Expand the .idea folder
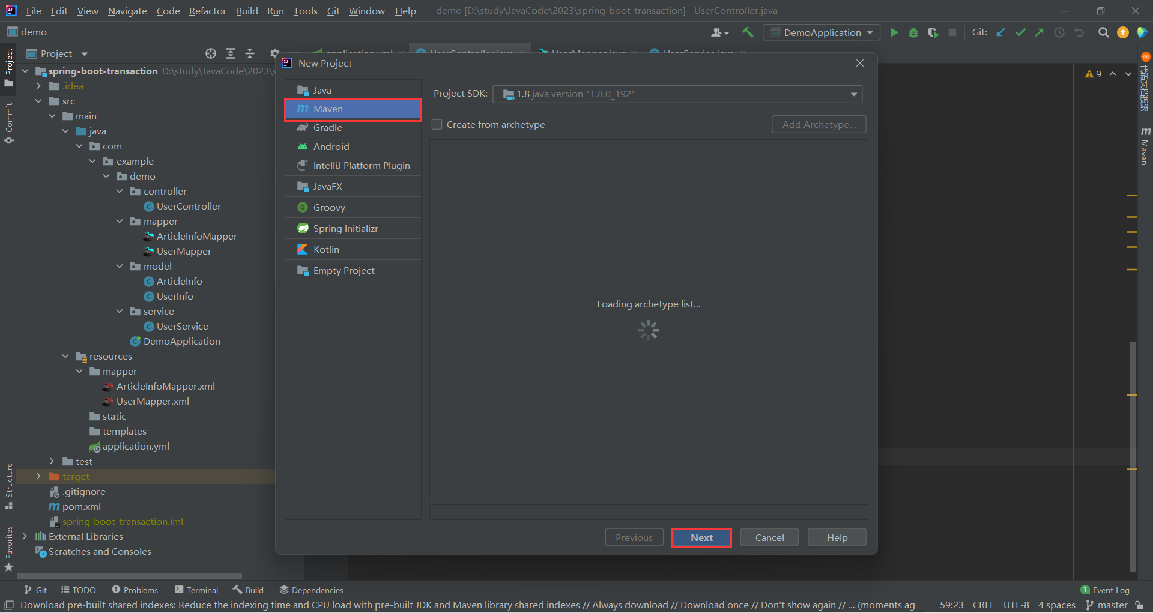 38,86
